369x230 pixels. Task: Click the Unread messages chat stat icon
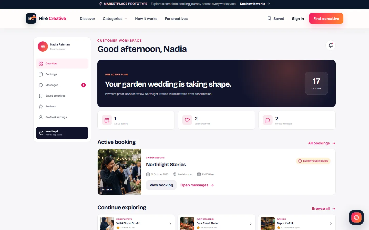click(x=268, y=120)
